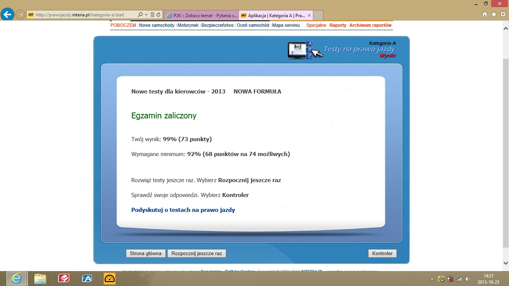The width and height of the screenshot is (509, 286).
Task: Click the browser Back arrow button
Action: tap(7, 15)
